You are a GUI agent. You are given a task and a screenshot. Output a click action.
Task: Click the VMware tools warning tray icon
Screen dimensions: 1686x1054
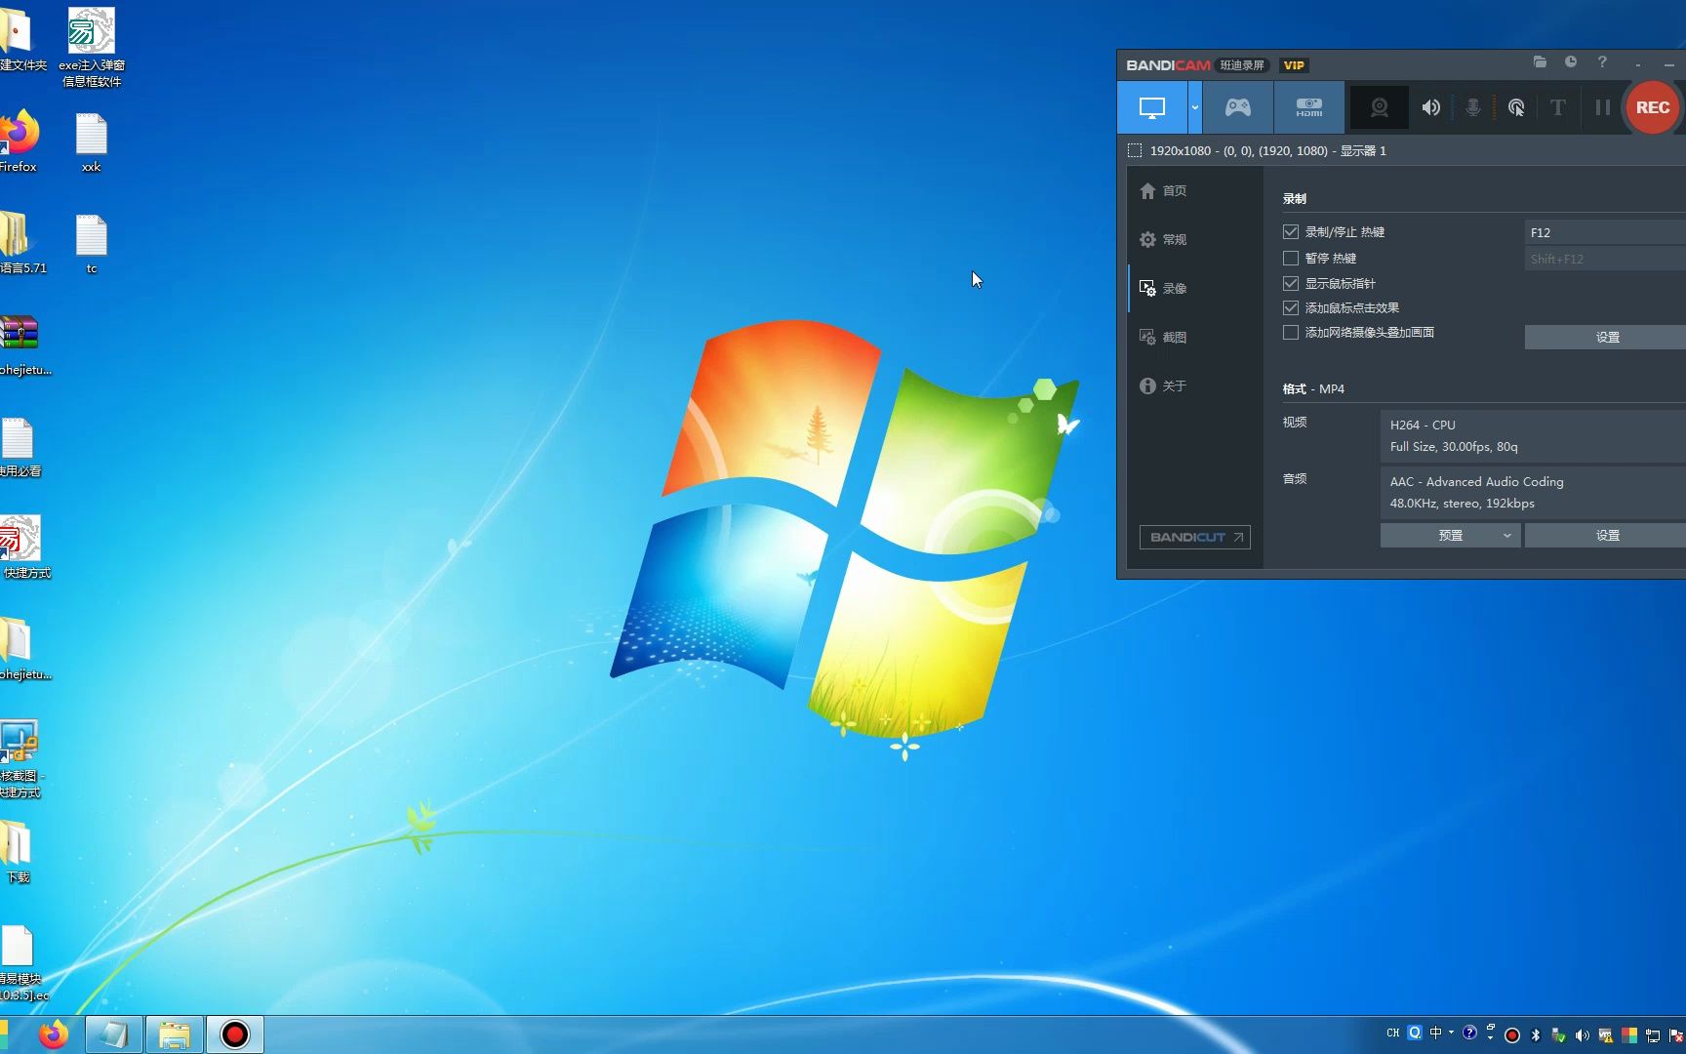tap(1606, 1035)
